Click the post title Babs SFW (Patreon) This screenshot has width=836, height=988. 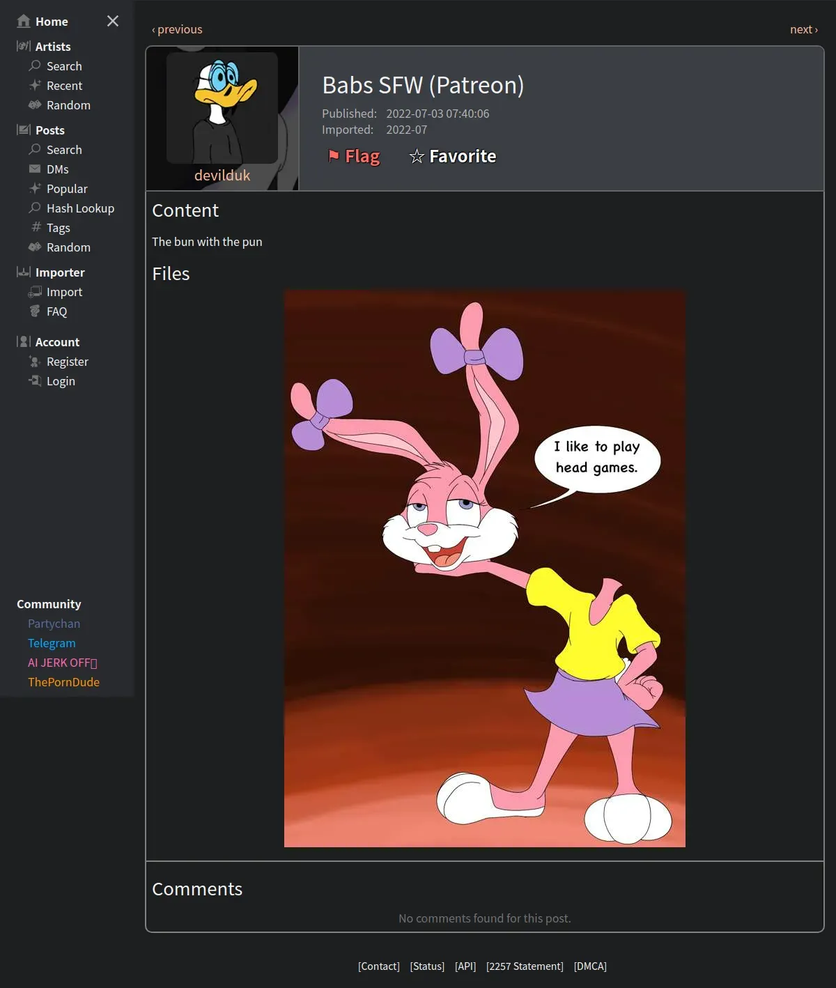tap(423, 85)
